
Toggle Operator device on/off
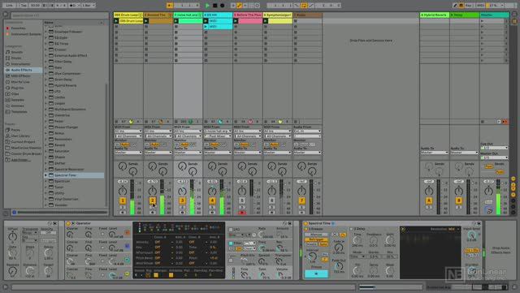pyautogui.click(x=68, y=223)
